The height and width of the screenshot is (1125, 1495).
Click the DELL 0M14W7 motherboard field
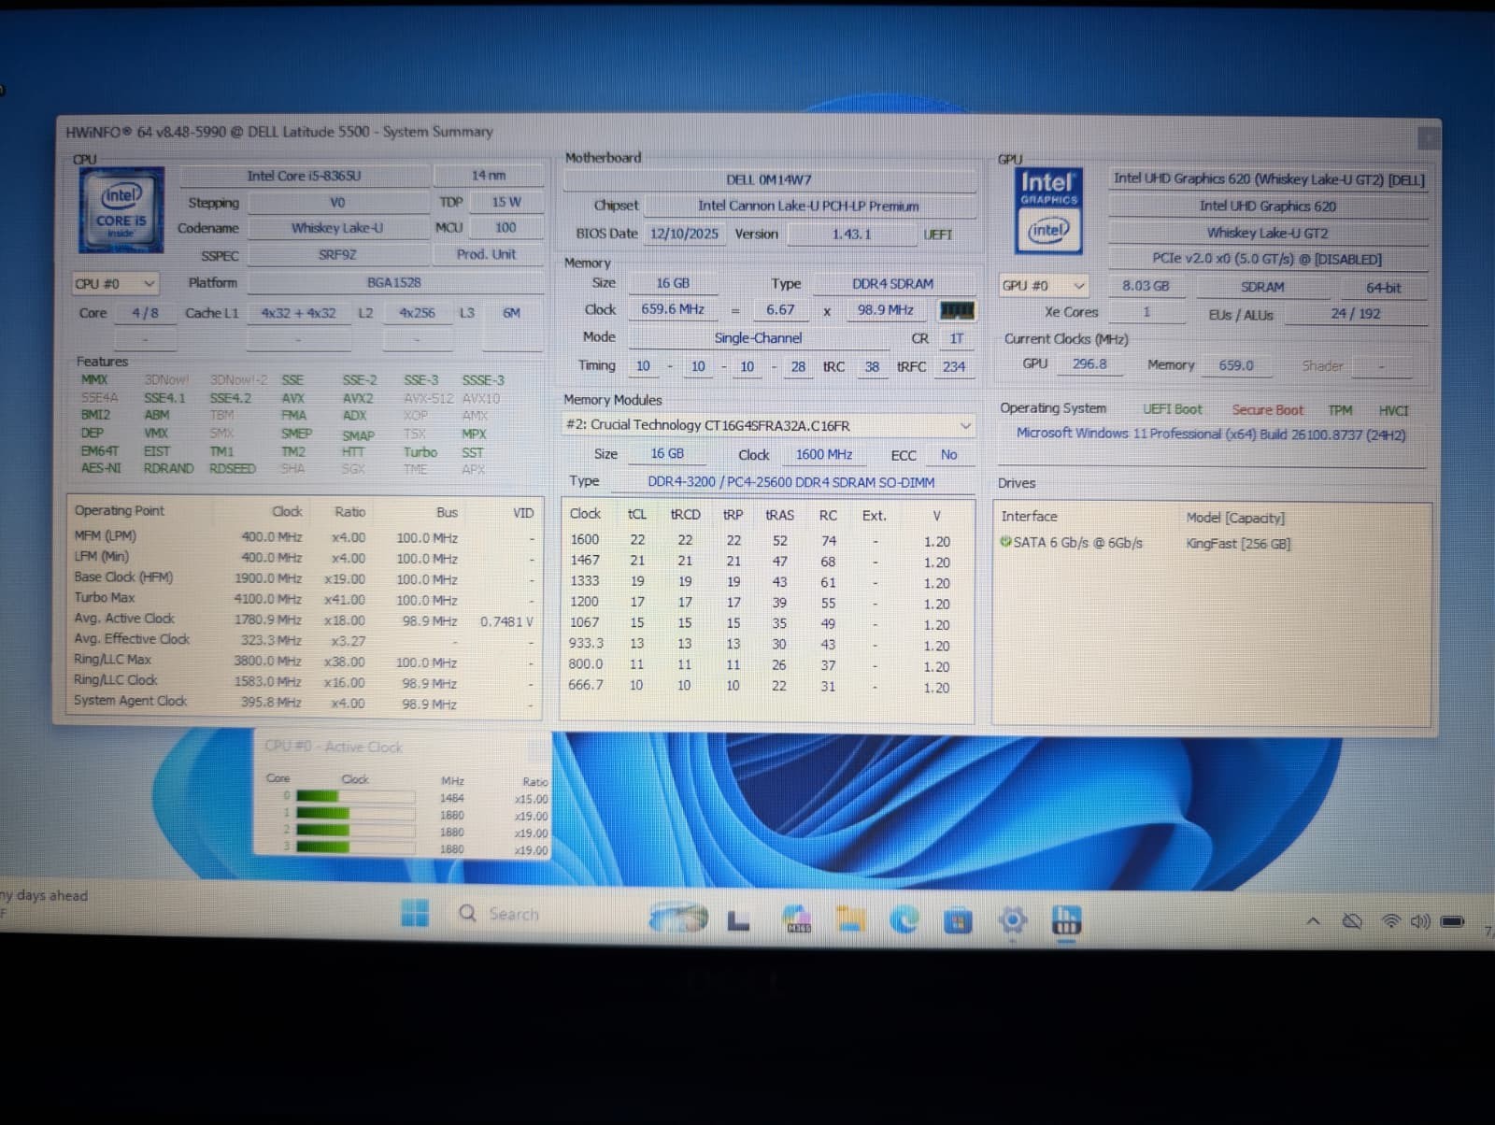point(769,179)
